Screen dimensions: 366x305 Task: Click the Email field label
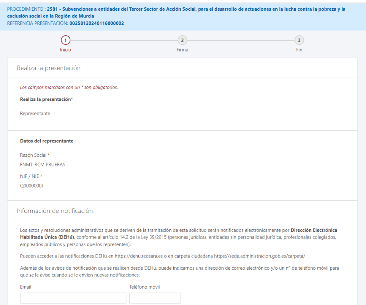[x=26, y=287]
